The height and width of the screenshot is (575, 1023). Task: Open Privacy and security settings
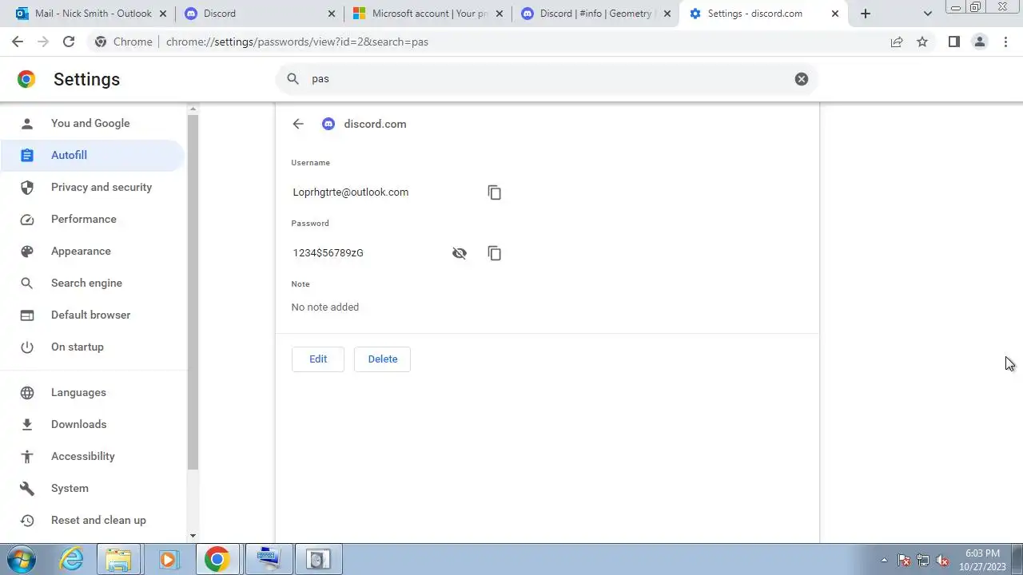93,187
